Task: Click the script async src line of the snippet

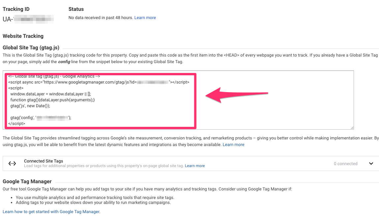Action: [99, 83]
